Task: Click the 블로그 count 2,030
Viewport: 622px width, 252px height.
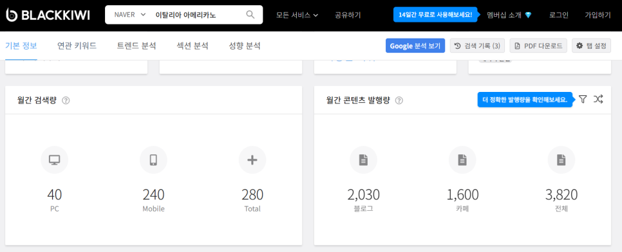Action: (363, 195)
